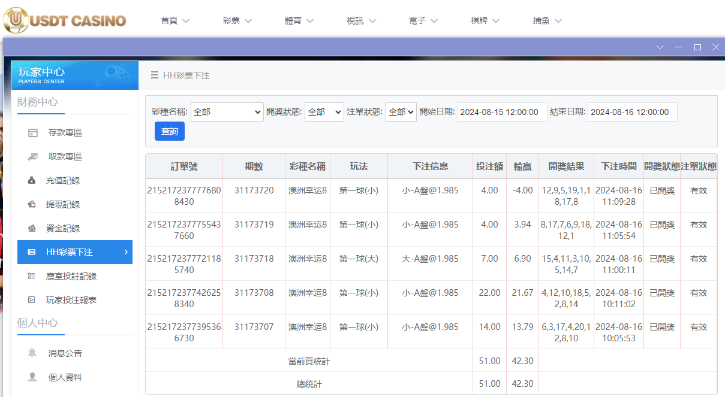Click the 存款專區 deposit icon
Screen dimensions: 725x397
pyautogui.click(x=32, y=132)
